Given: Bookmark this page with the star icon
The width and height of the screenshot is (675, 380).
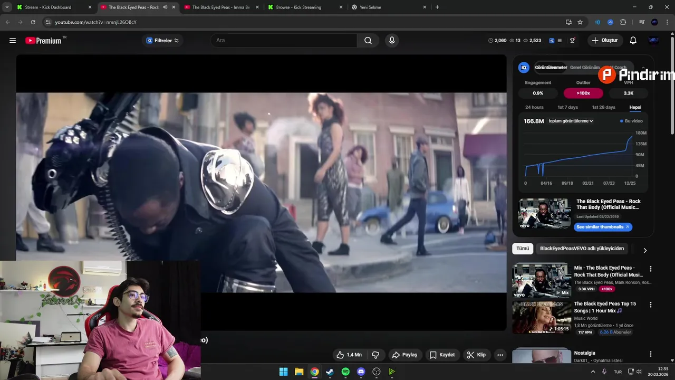Looking at the screenshot, I should point(580,22).
